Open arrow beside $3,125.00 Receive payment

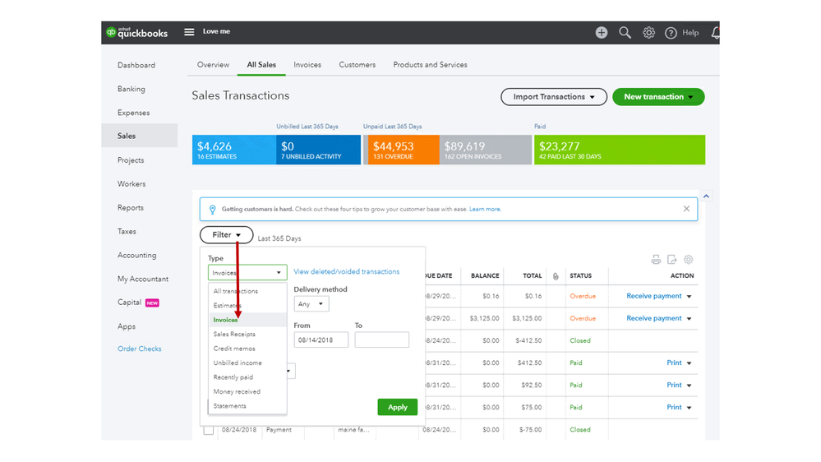point(689,318)
